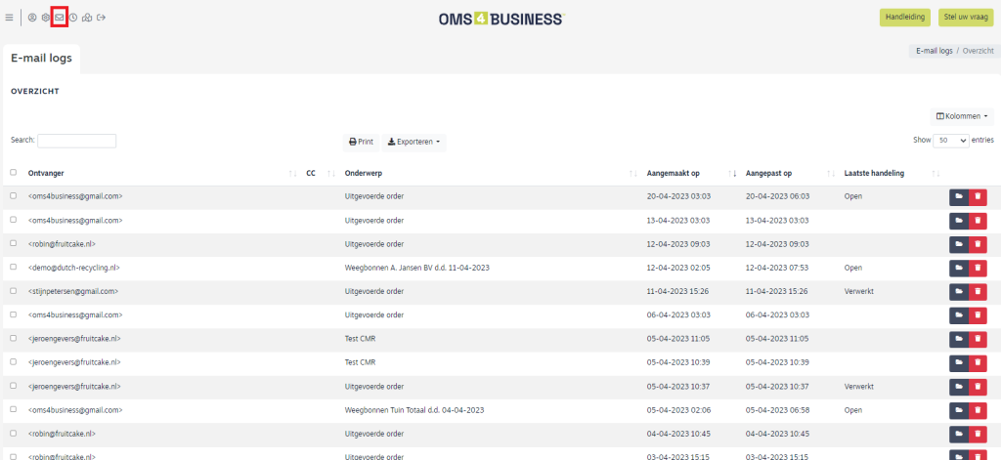Expand the Kolommen dropdown
1001x460 pixels.
tap(962, 116)
